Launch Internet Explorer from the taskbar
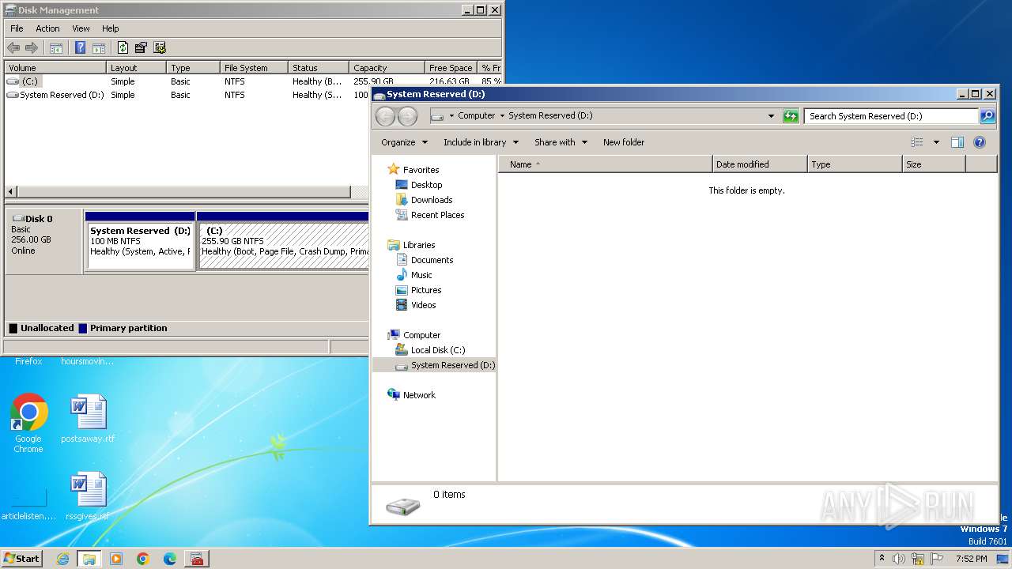Image resolution: width=1012 pixels, height=569 pixels. [62, 559]
